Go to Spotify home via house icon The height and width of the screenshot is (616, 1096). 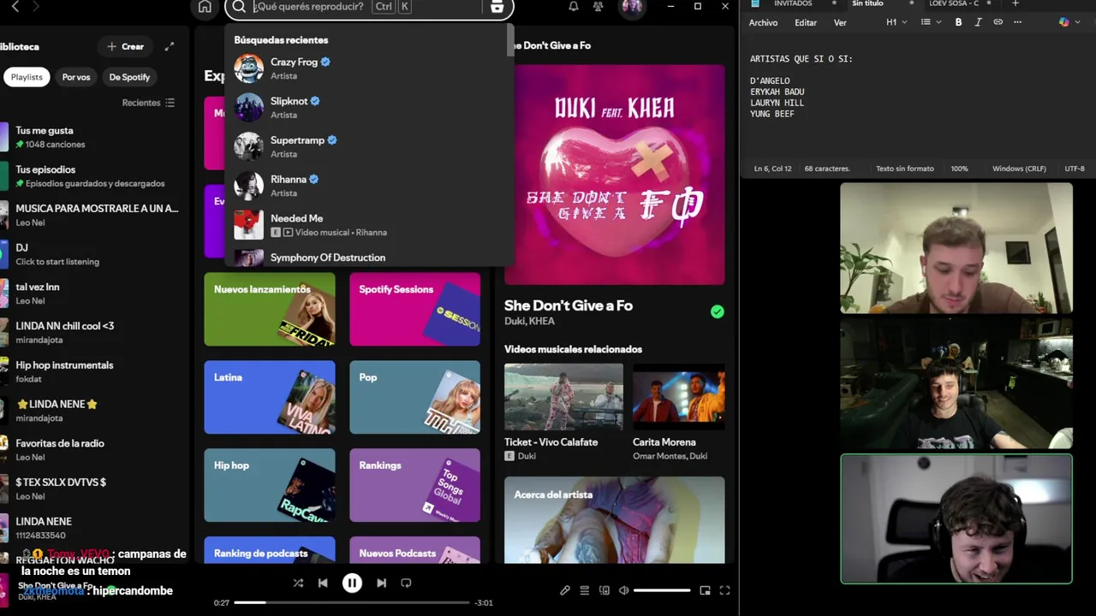coord(205,7)
